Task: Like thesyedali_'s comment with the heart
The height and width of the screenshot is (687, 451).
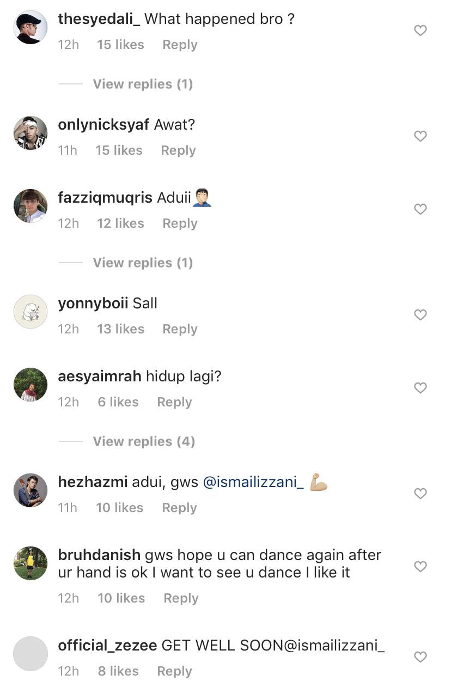Action: coord(420,31)
